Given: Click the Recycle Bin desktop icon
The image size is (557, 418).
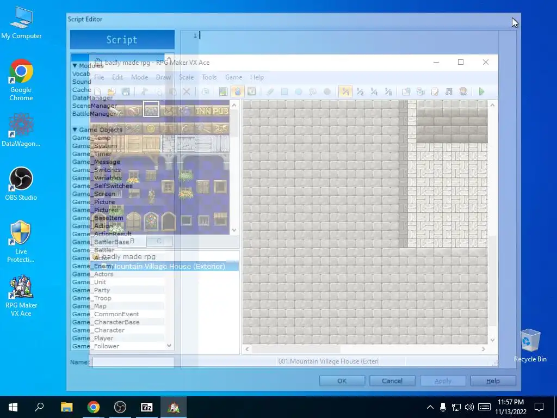Looking at the screenshot, I should pos(530,345).
